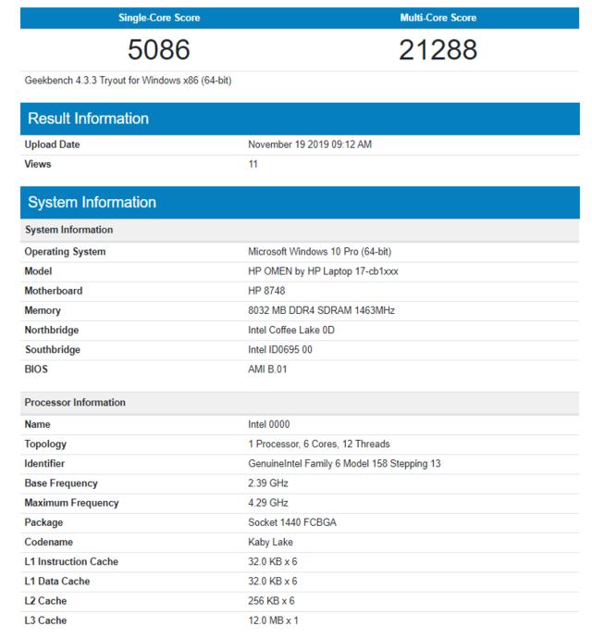Select L1 Instruction Cache value 32.0 KB x 6
This screenshot has height=639, width=592.
(x=272, y=561)
